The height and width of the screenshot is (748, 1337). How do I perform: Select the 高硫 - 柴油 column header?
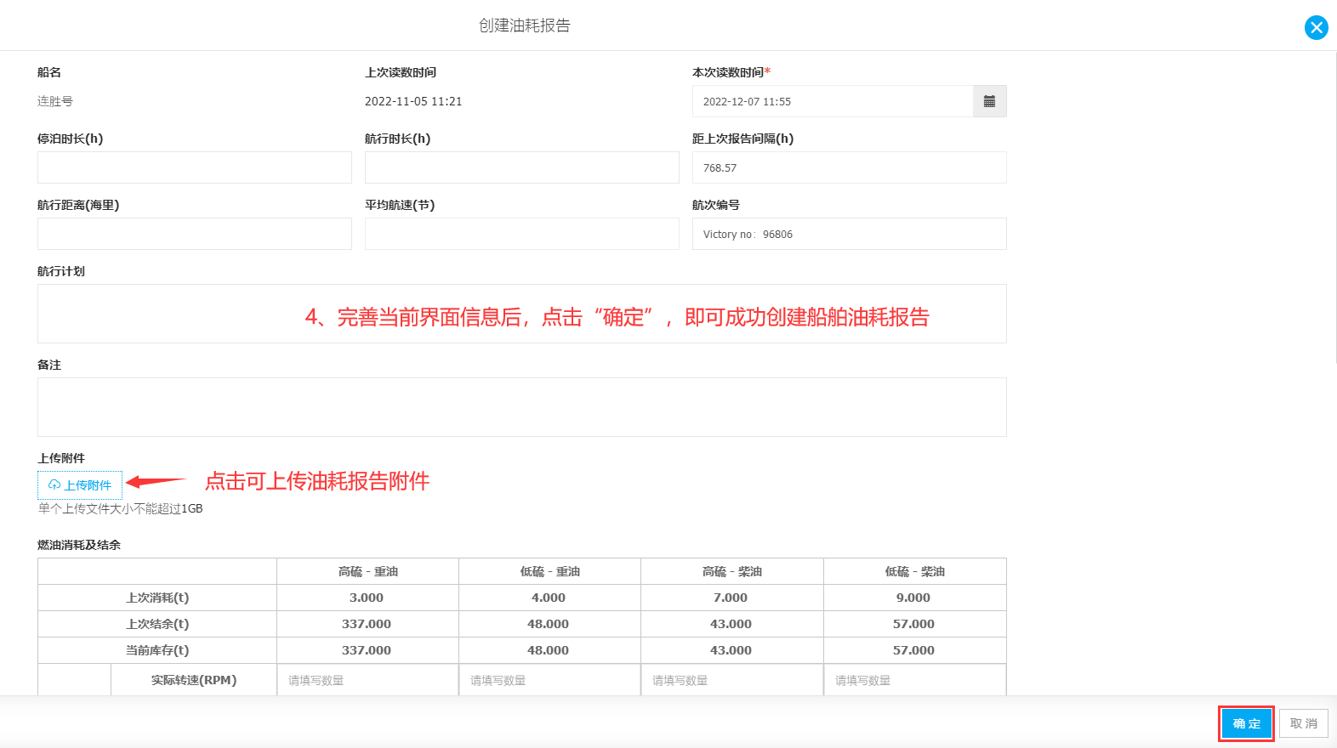(731, 571)
